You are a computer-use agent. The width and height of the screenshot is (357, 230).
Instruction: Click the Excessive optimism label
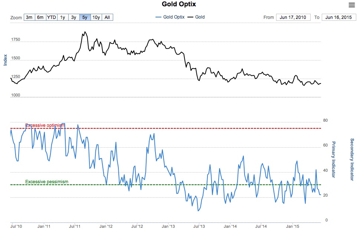point(45,125)
